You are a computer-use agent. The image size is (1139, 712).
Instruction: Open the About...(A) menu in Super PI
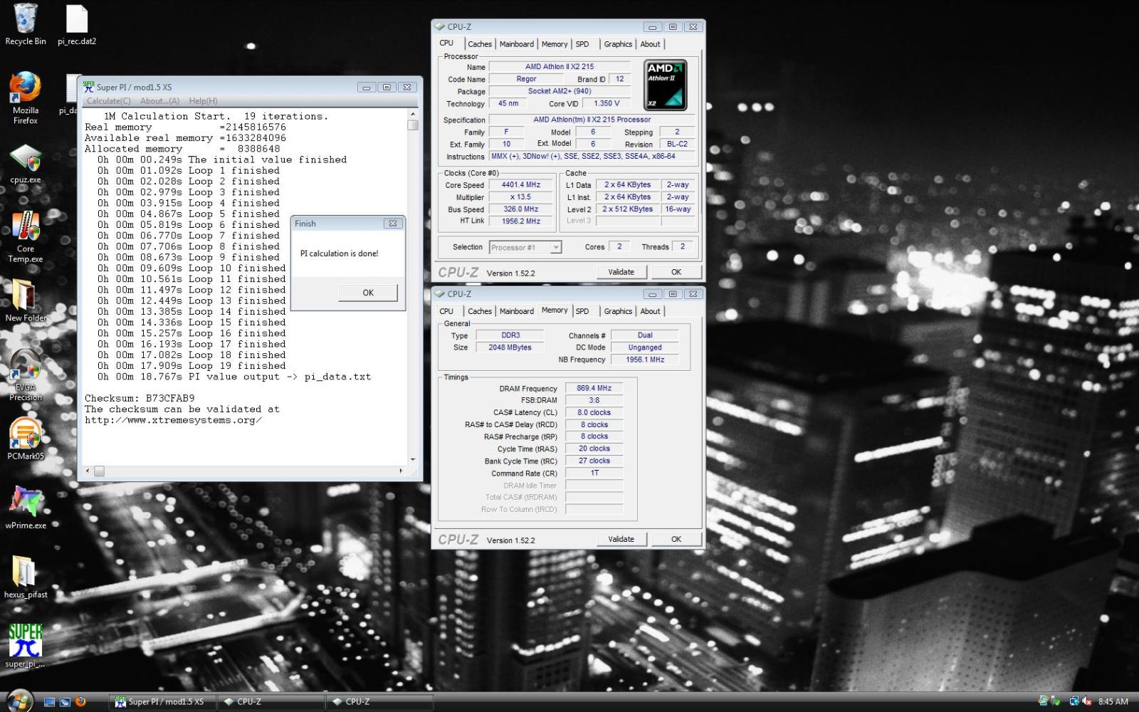[159, 101]
